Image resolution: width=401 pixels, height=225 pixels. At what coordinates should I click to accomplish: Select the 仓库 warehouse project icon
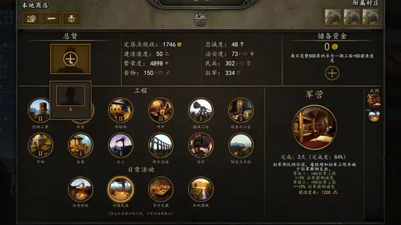[x=80, y=146]
